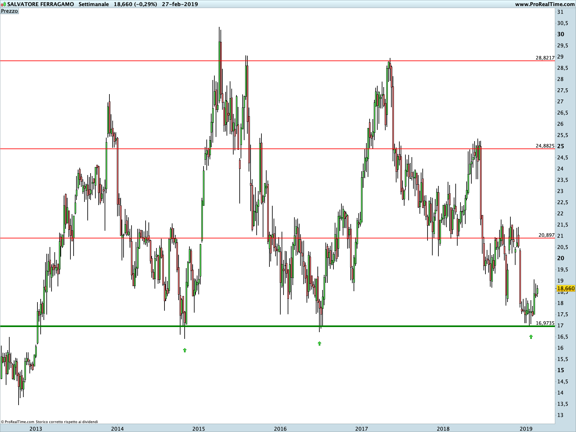The height and width of the screenshot is (432, 576).
Task: Click the 31 level on price axis
Action: pyautogui.click(x=560, y=12)
